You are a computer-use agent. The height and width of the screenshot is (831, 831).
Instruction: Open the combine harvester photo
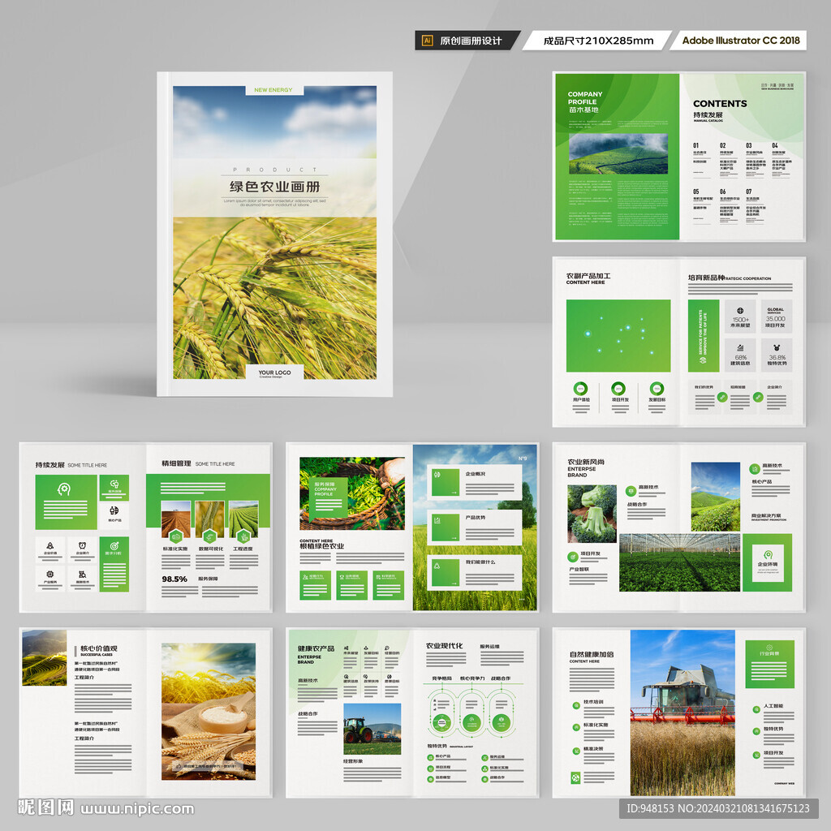(x=682, y=713)
